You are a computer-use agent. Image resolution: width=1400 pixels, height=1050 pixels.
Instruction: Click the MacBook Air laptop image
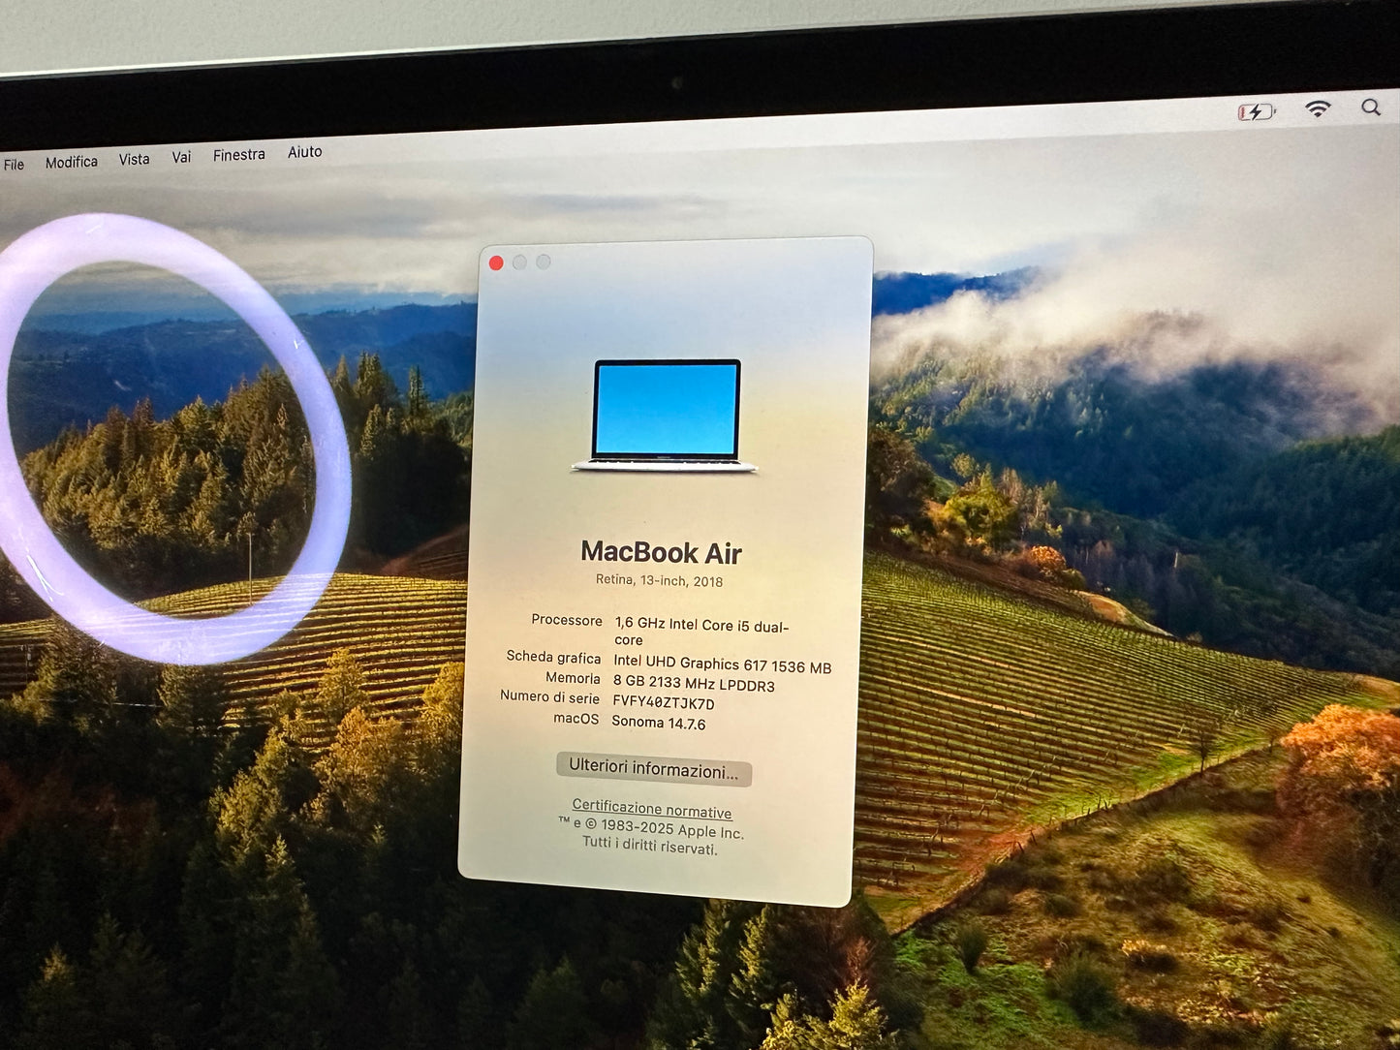(x=666, y=416)
